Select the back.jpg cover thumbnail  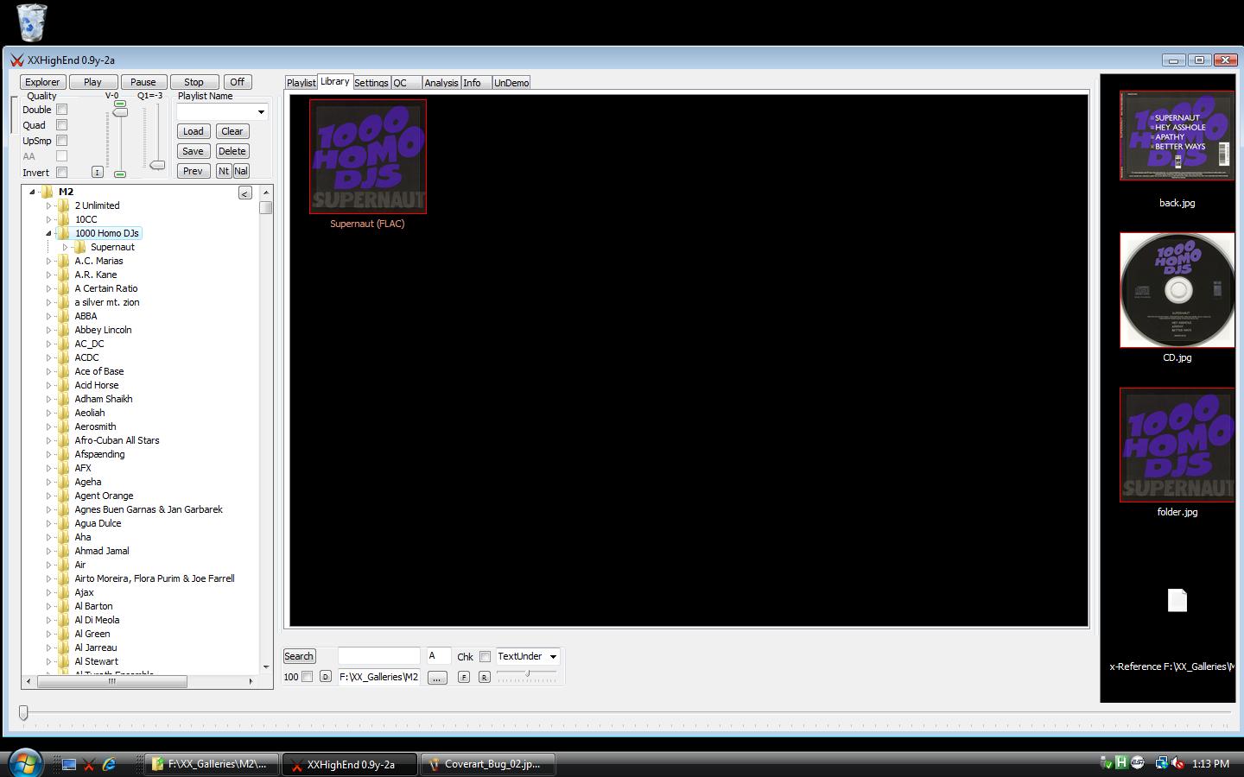tap(1177, 136)
